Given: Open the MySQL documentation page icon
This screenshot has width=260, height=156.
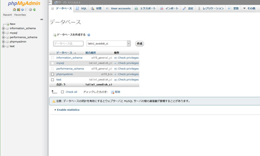Looking at the screenshot, I should click(26, 10).
